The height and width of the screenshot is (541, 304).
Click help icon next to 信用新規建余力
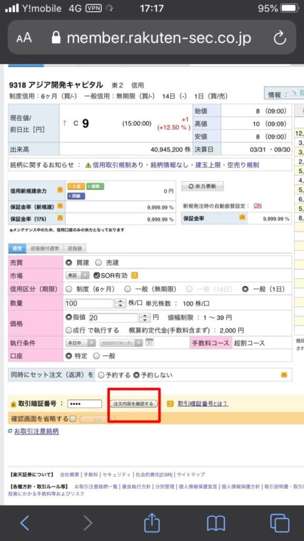[x=60, y=190]
